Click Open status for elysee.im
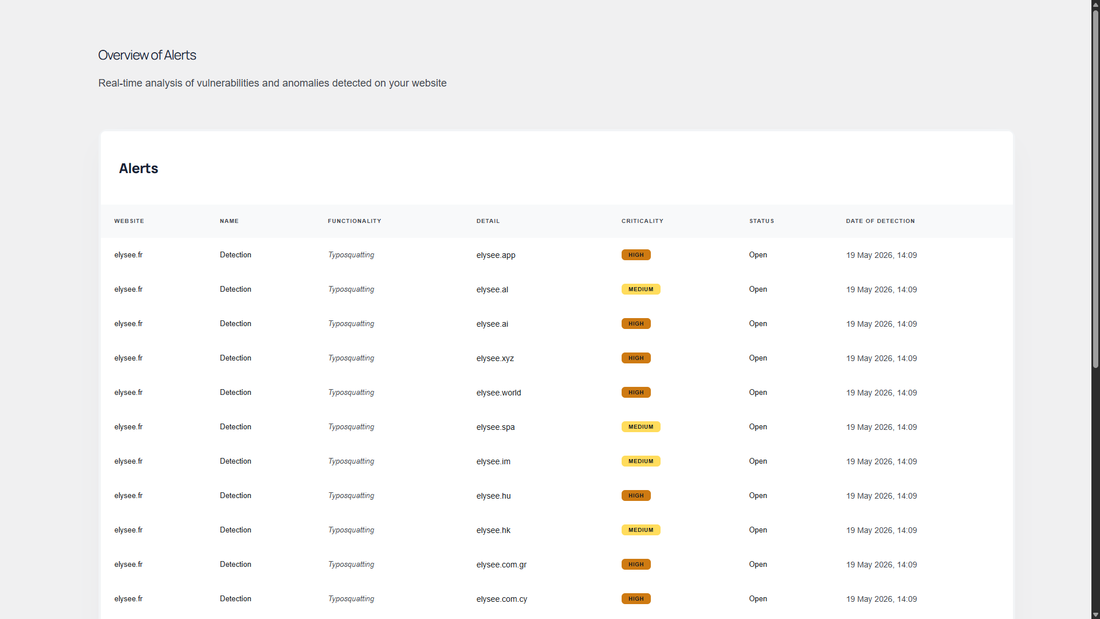 coord(758,461)
